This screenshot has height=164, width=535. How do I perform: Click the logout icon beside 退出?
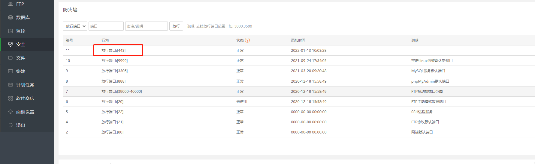point(11,125)
